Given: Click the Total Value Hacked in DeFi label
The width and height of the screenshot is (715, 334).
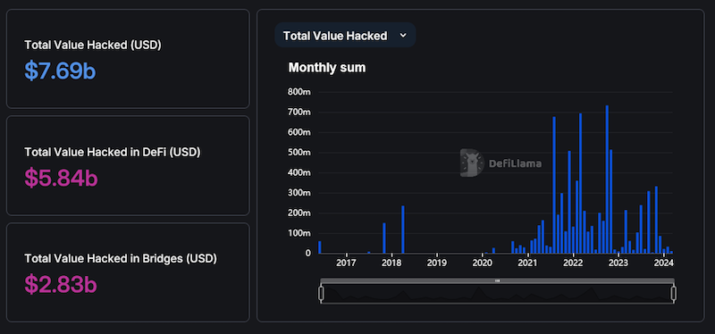Looking at the screenshot, I should point(113,152).
